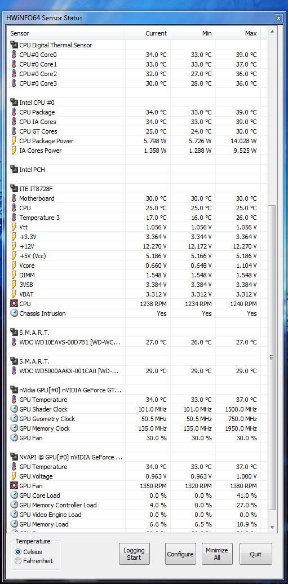Viewport: 288px width, 584px height.
Task: Click the lightning icon beside IA Cores Power
Action: click(x=14, y=151)
